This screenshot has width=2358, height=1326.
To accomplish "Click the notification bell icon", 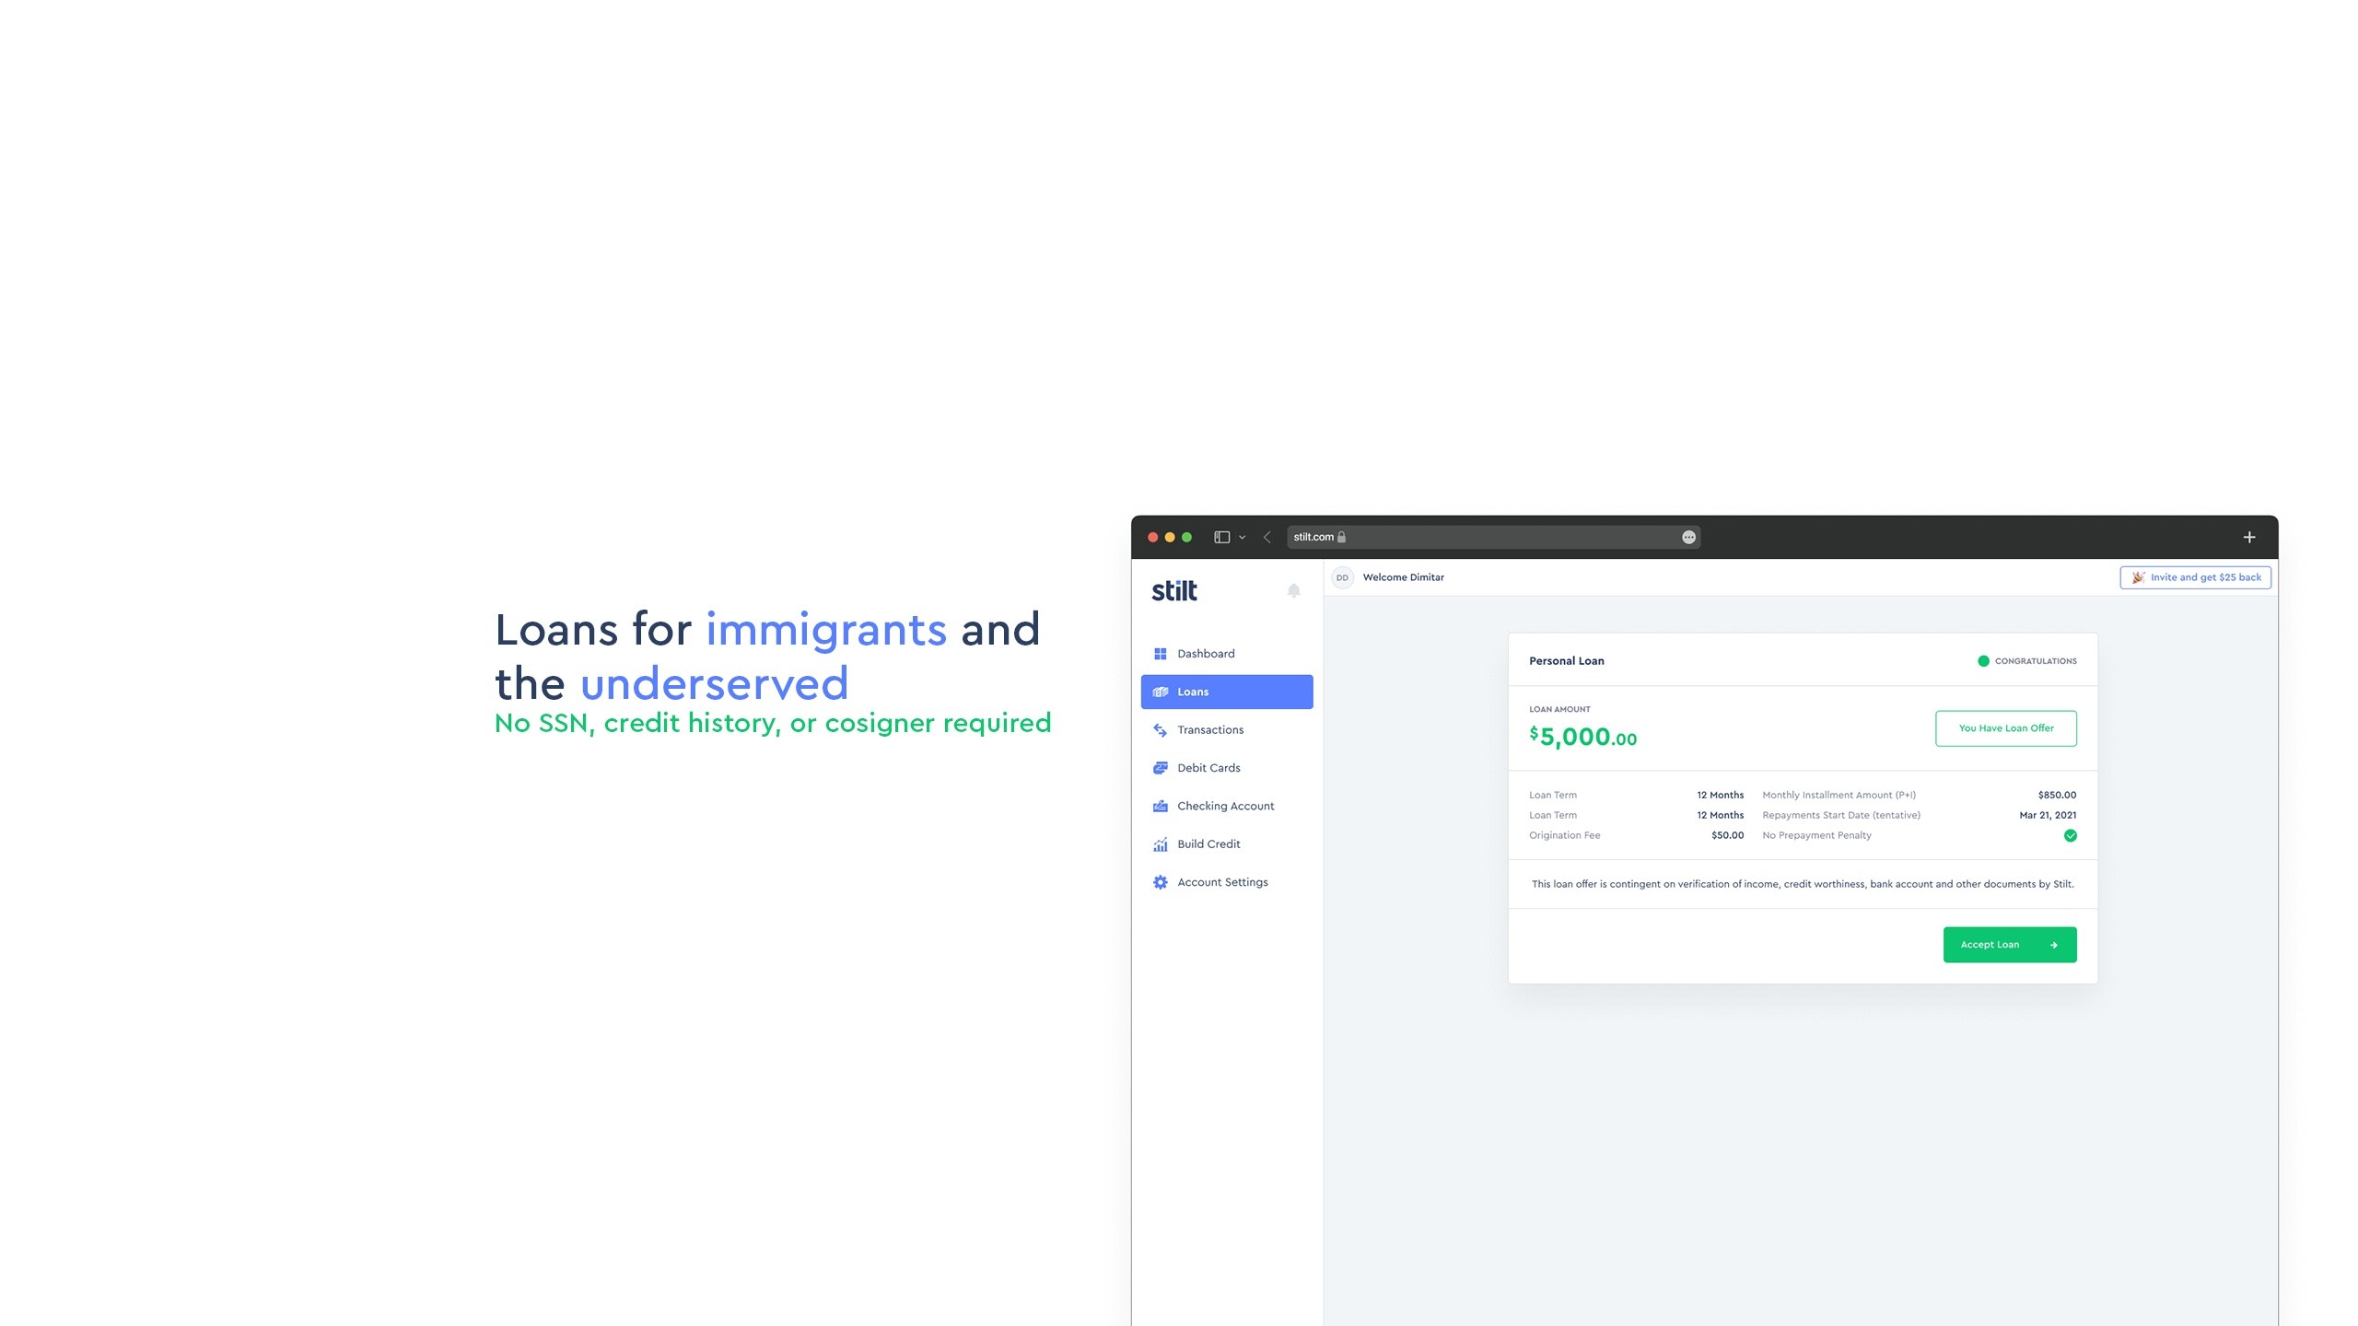I will (x=1293, y=591).
